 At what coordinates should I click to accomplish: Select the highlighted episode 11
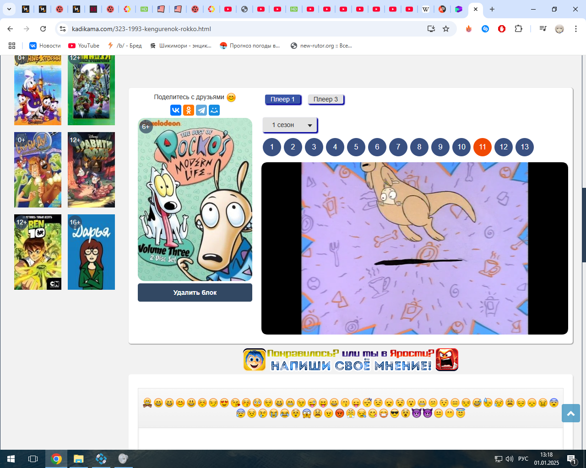(x=483, y=147)
